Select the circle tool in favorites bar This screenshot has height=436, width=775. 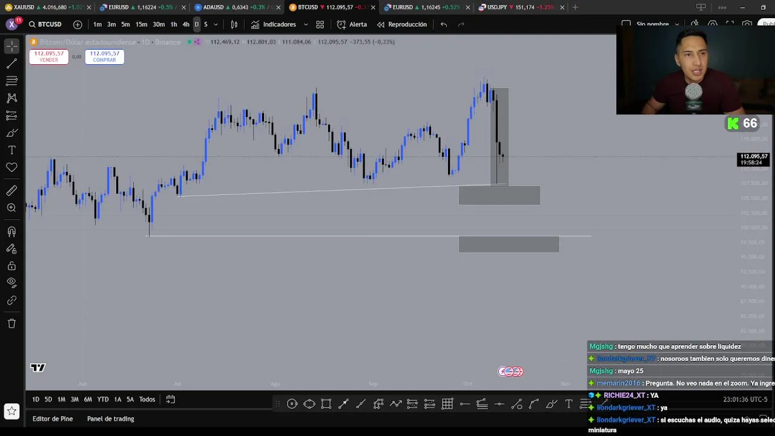[292, 404]
